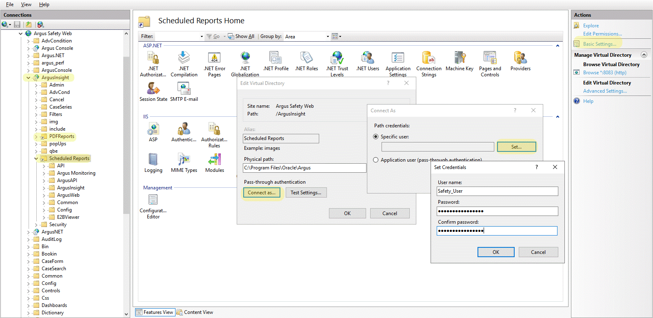Click the Password field in Set Credentials
Screen dimensions: 653x318
pos(497,211)
